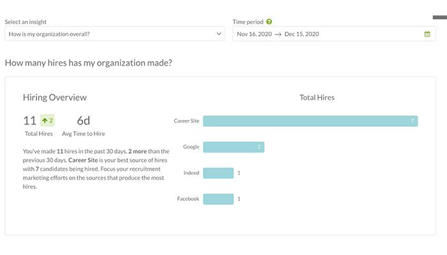The height and width of the screenshot is (255, 447).
Task: Select the Facebook hires bar
Action: point(218,199)
